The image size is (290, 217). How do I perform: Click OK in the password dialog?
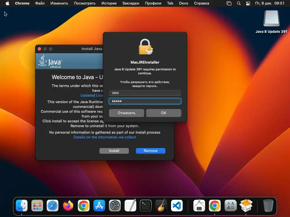(163, 113)
